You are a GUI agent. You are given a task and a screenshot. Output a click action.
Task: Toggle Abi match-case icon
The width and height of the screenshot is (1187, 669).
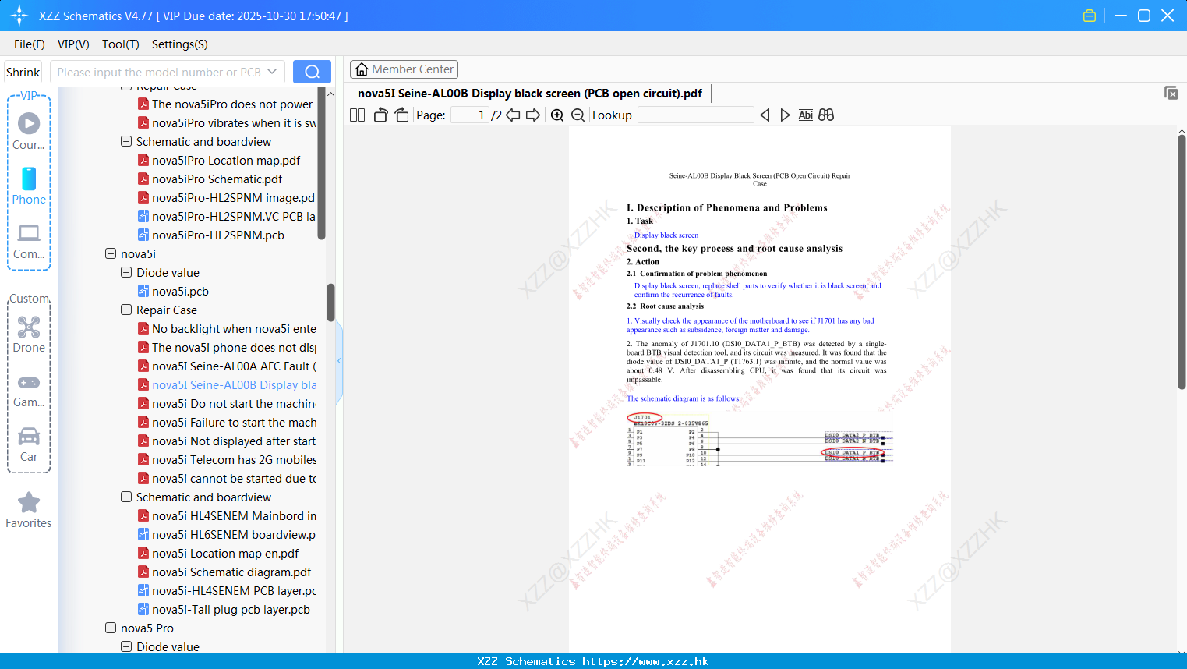[x=806, y=115]
